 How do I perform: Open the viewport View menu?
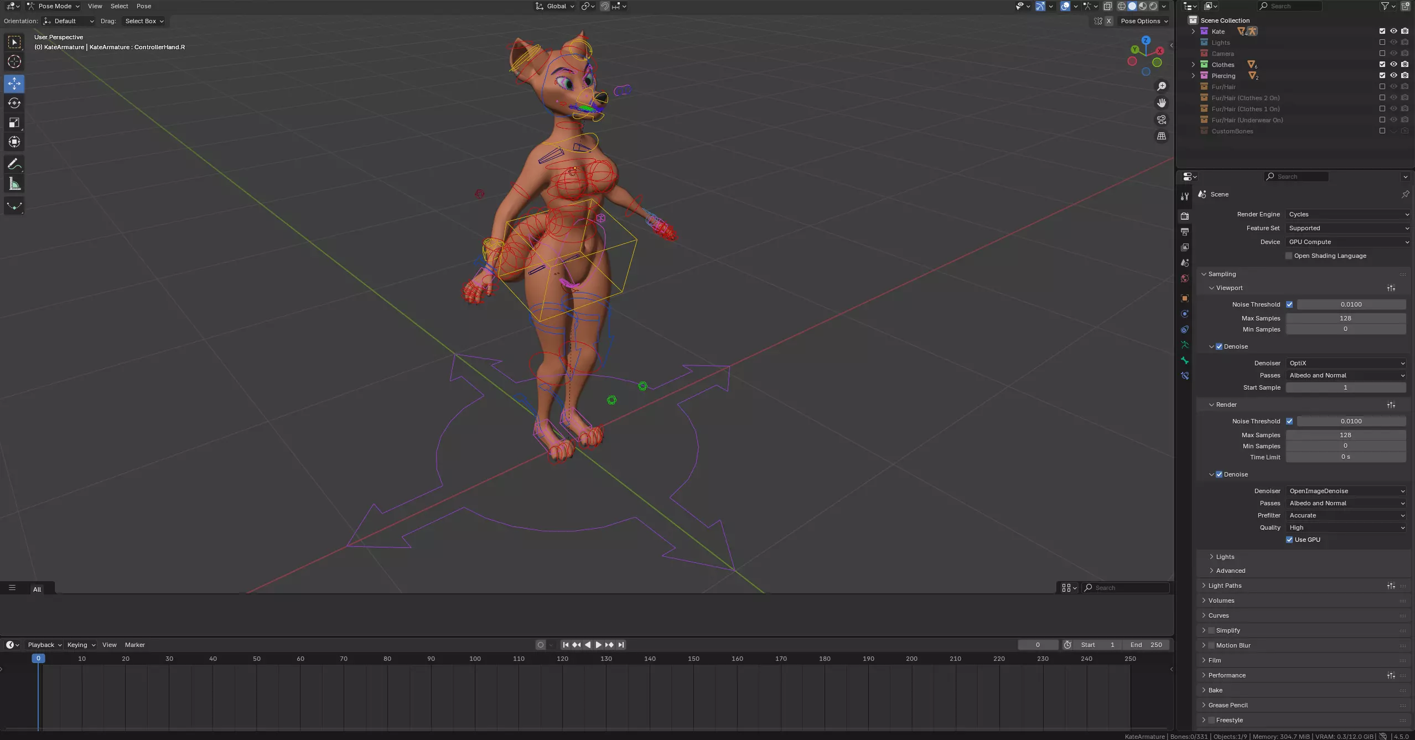[x=95, y=6]
